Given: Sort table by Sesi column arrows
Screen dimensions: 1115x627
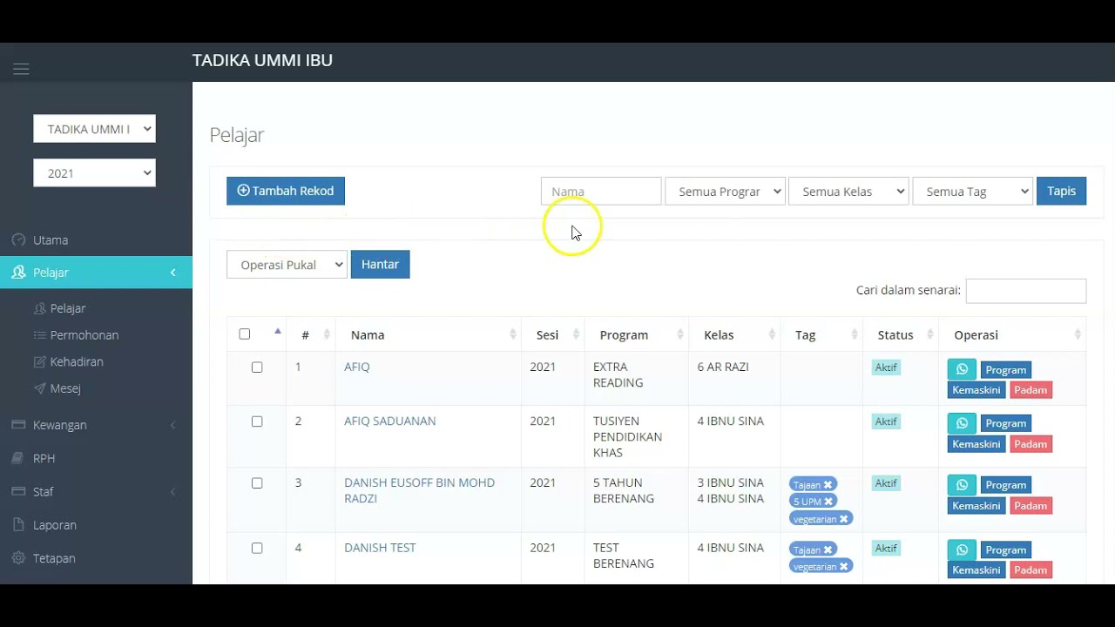Looking at the screenshot, I should click(x=576, y=334).
